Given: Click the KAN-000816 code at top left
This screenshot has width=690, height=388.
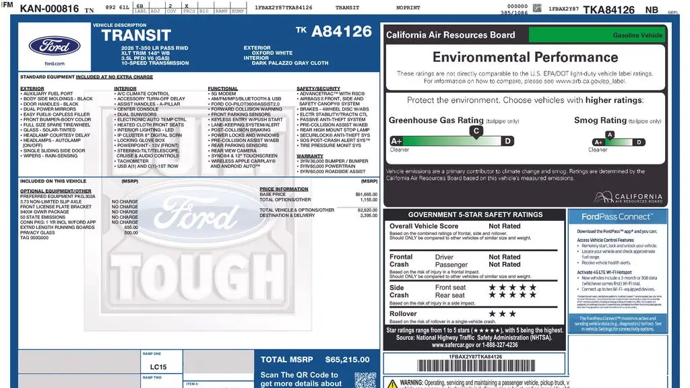Looking at the screenshot, I should tap(49, 8).
